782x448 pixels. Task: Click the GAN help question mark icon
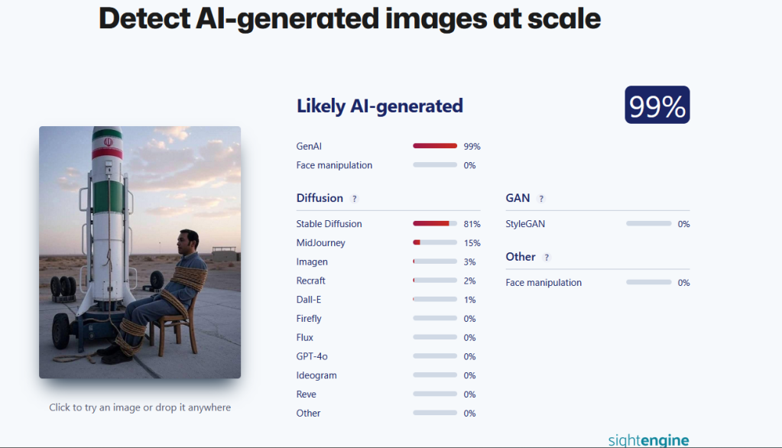click(541, 199)
